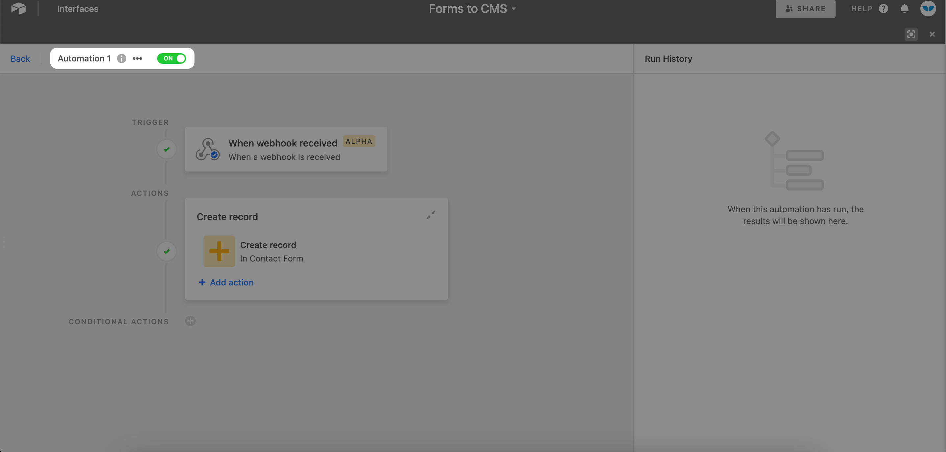
Task: Click the account avatar icon
Action: [x=928, y=9]
